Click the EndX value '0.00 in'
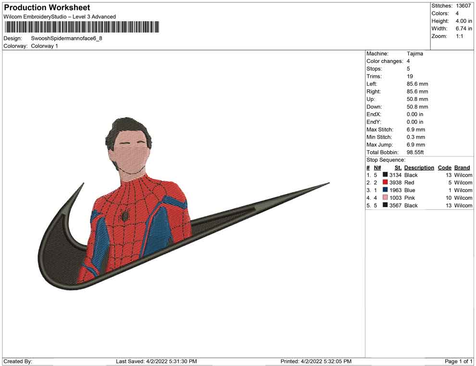The width and height of the screenshot is (476, 366). click(x=414, y=114)
